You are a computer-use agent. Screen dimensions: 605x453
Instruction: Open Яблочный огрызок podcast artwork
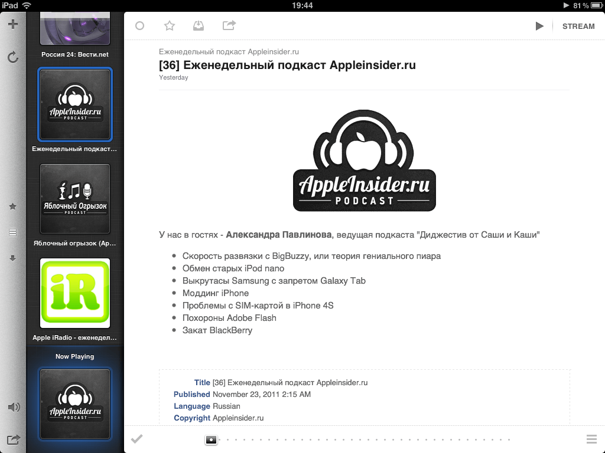point(75,199)
